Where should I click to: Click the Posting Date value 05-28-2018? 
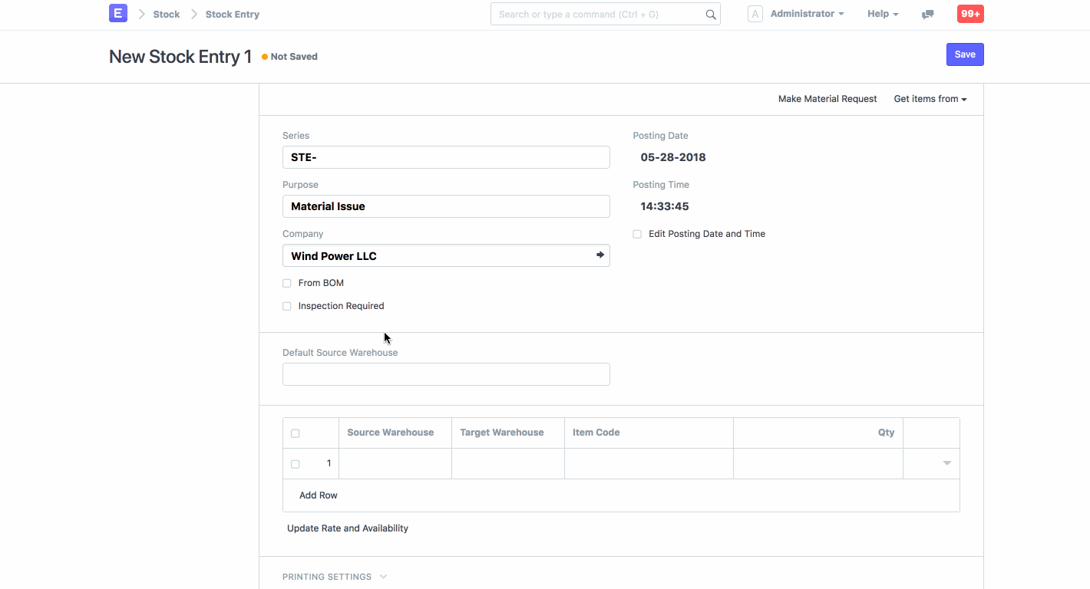click(x=673, y=157)
